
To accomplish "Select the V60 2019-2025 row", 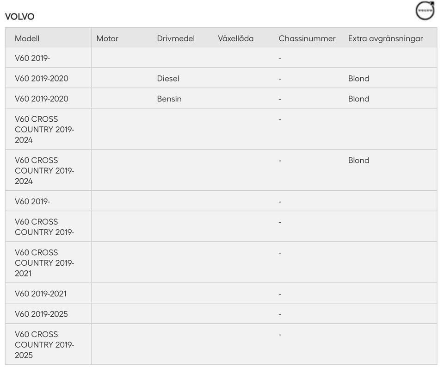I will coord(221,314).
